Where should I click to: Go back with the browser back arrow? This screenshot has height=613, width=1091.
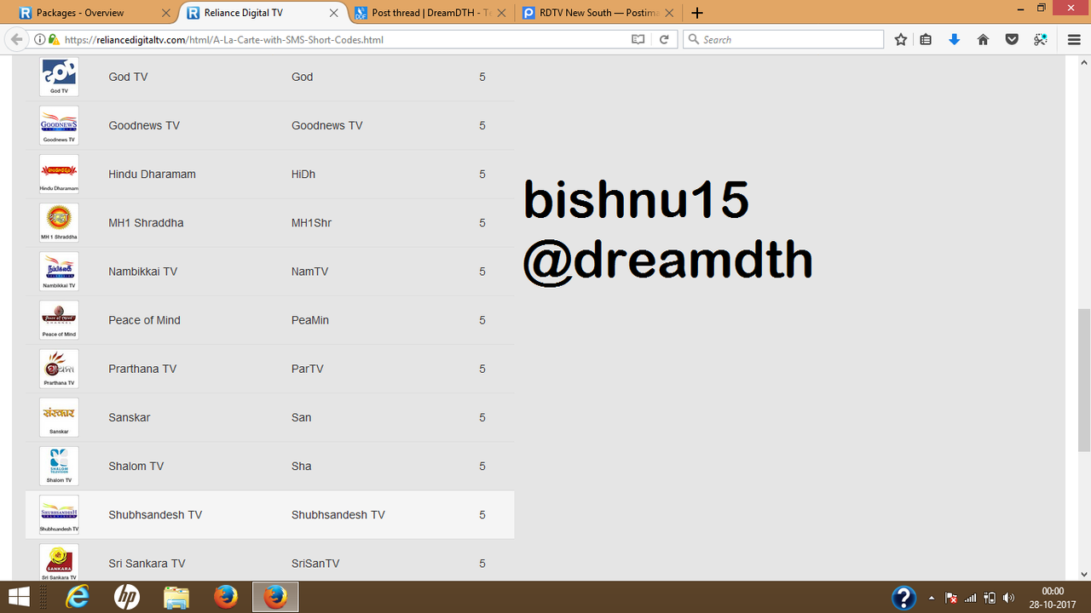pos(16,39)
